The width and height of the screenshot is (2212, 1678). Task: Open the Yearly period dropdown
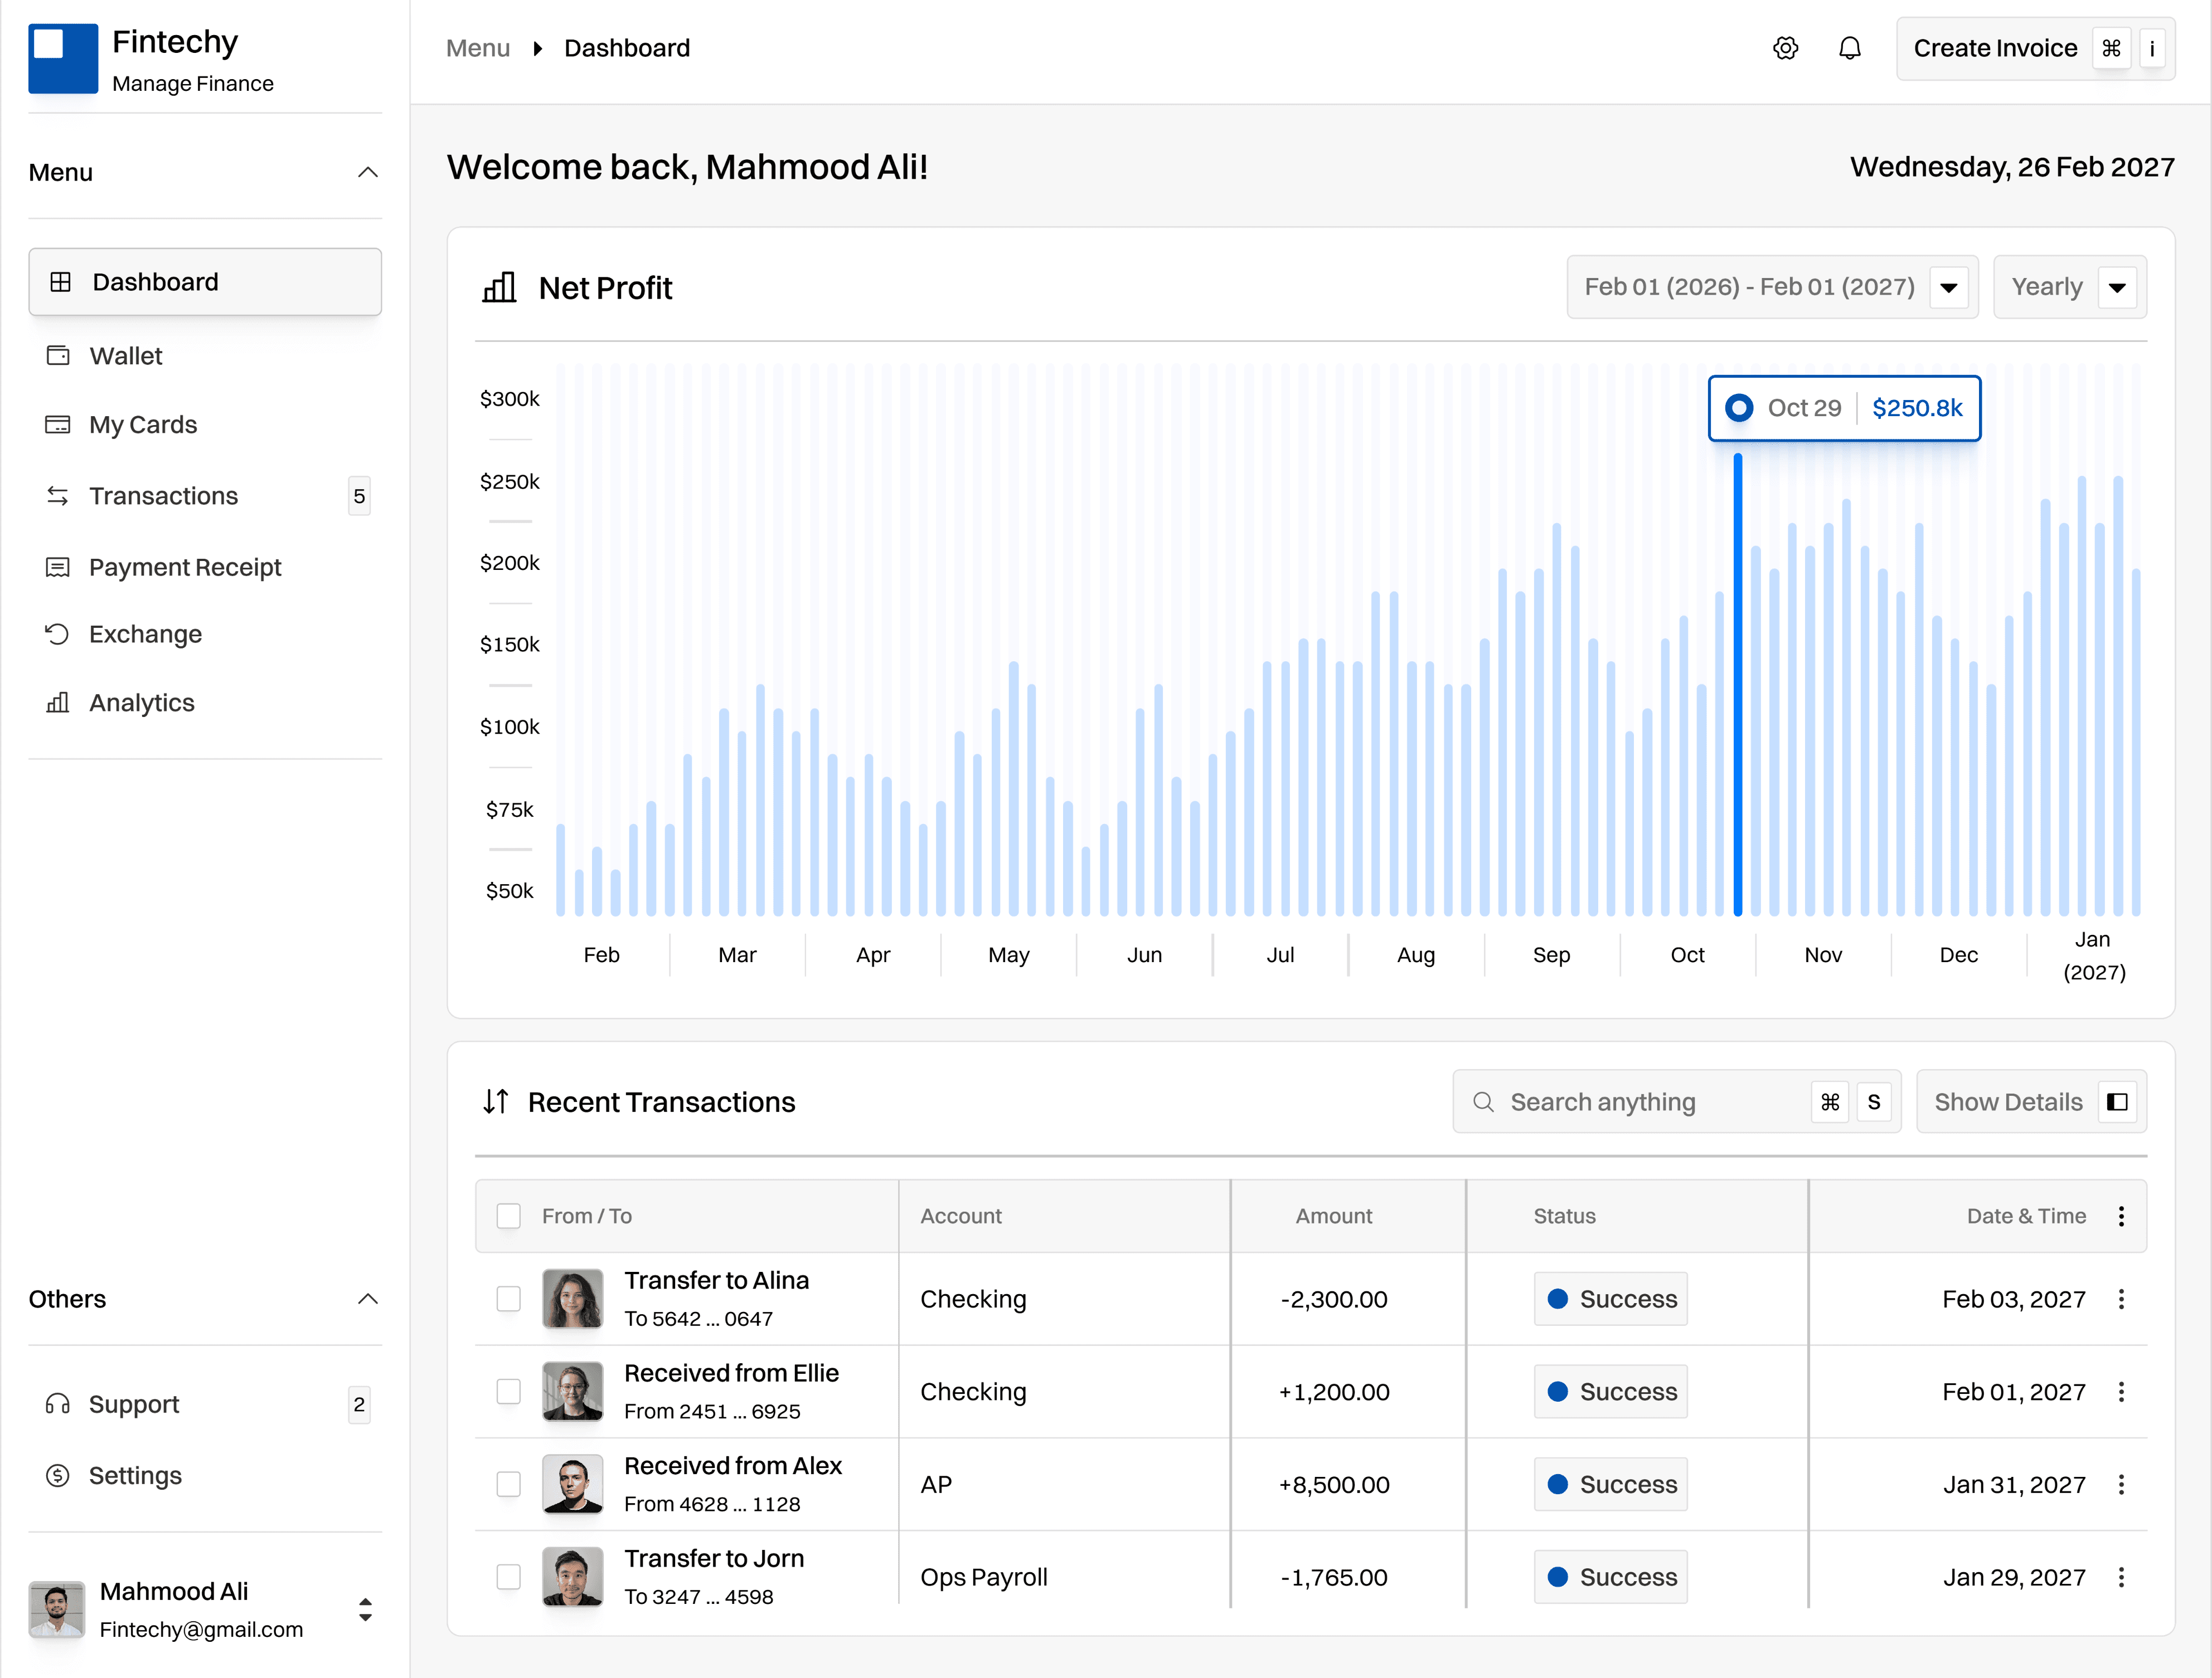click(x=2116, y=288)
